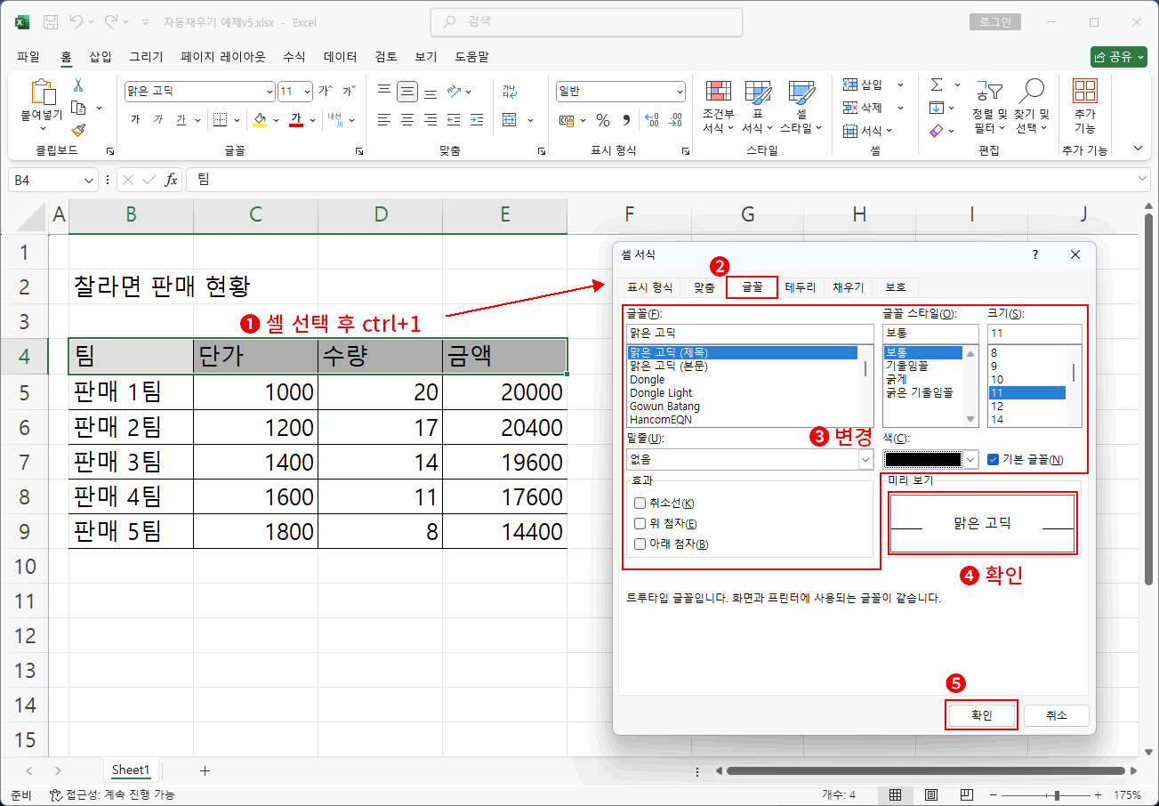Click the increase font size icon
This screenshot has width=1159, height=806.
tap(326, 91)
